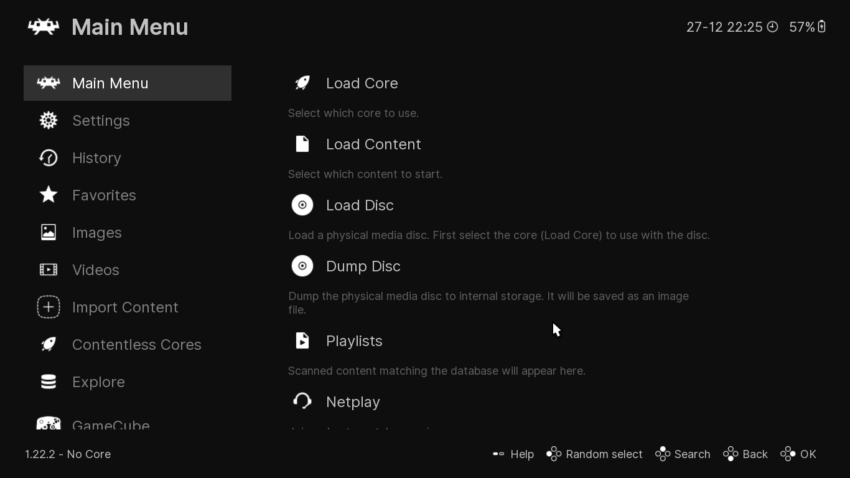
Task: Click the 'Dump the physical media disc' description
Action: (x=488, y=302)
